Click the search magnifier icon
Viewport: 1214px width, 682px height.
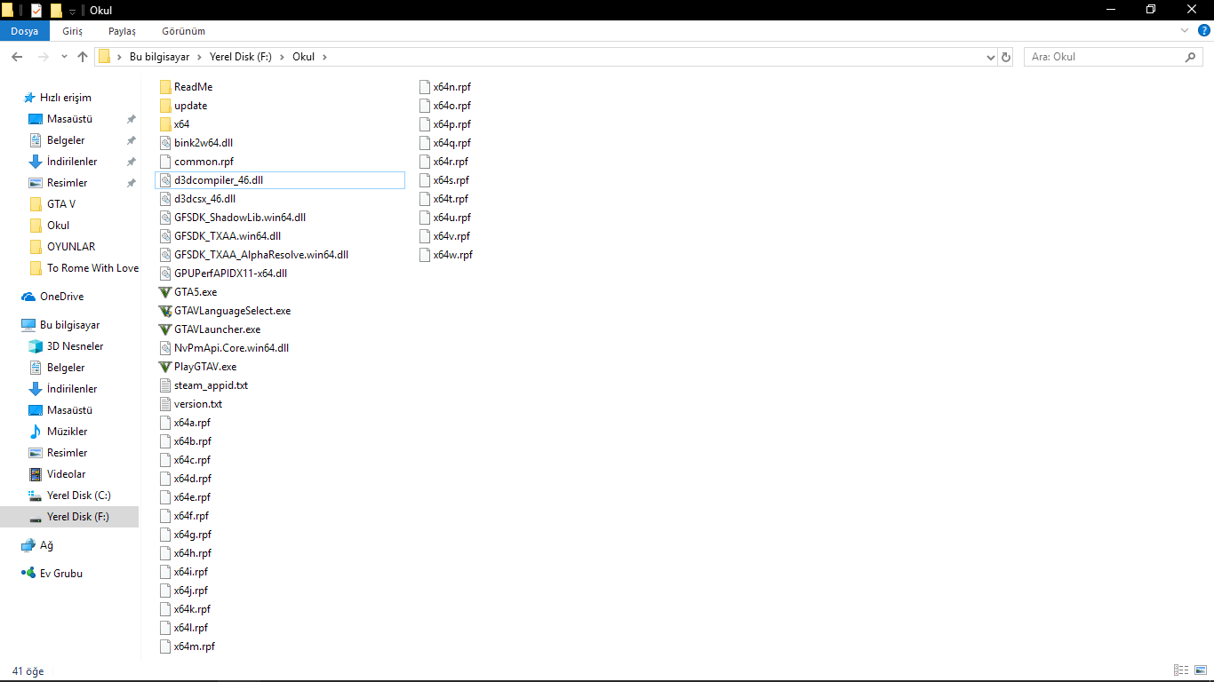tap(1191, 57)
